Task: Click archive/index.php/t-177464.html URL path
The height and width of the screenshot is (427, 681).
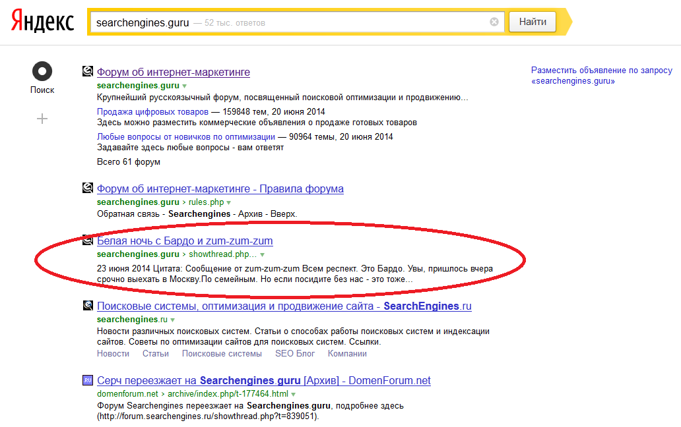Action: click(228, 393)
